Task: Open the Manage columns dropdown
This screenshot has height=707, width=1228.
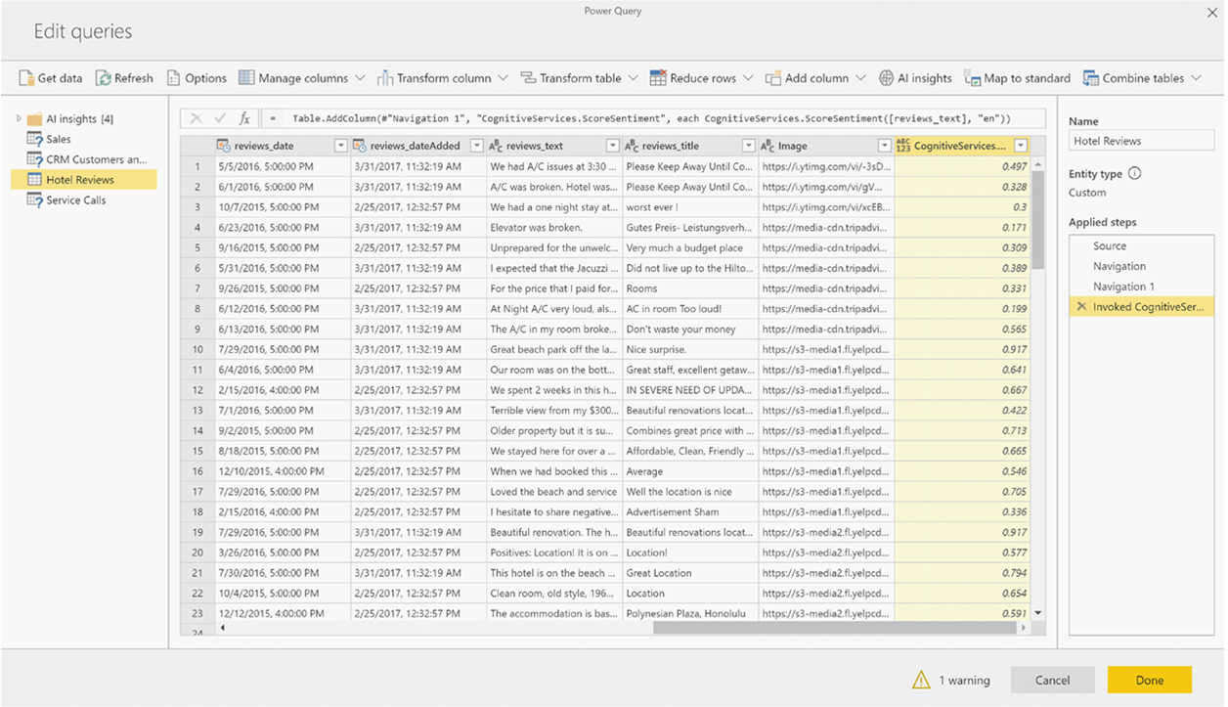Action: coord(301,78)
